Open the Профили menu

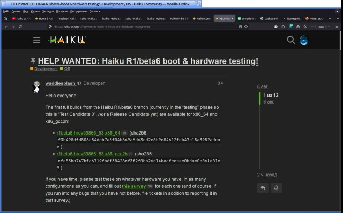pos(62,11)
